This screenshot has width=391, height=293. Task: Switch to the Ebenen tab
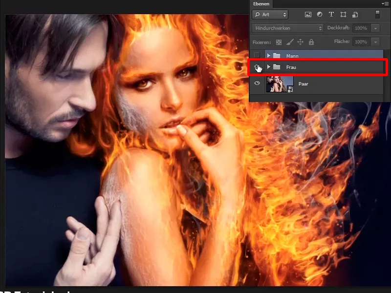261,4
